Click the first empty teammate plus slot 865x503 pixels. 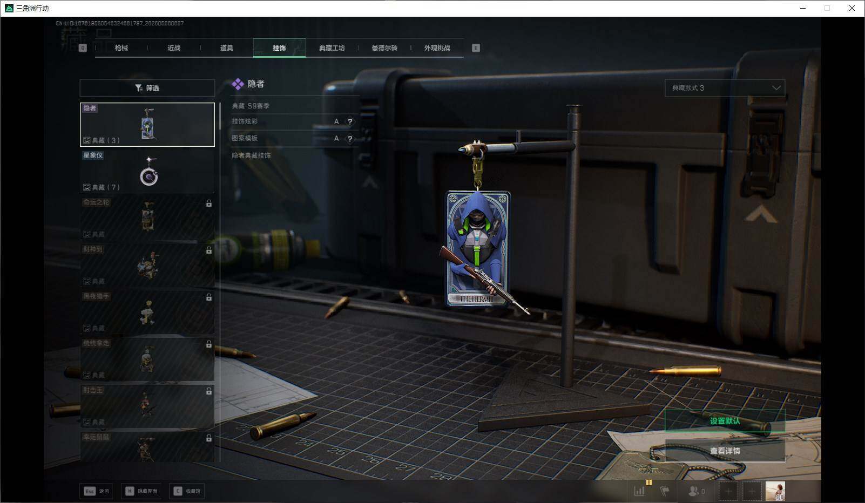728,491
